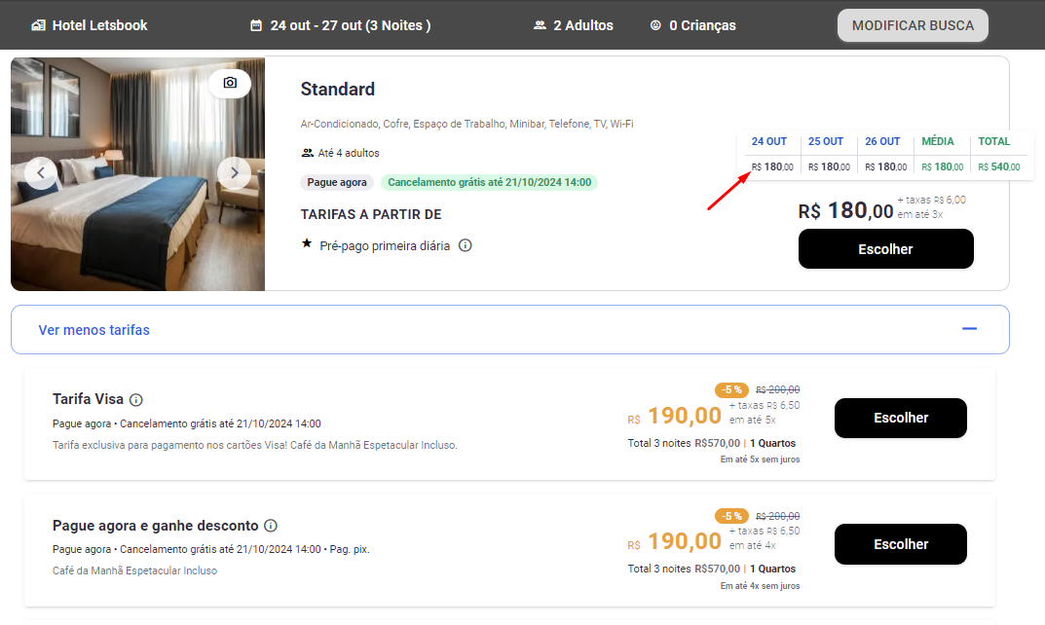The height and width of the screenshot is (625, 1045).
Task: Click the 26 OUT column header
Action: [x=882, y=141]
